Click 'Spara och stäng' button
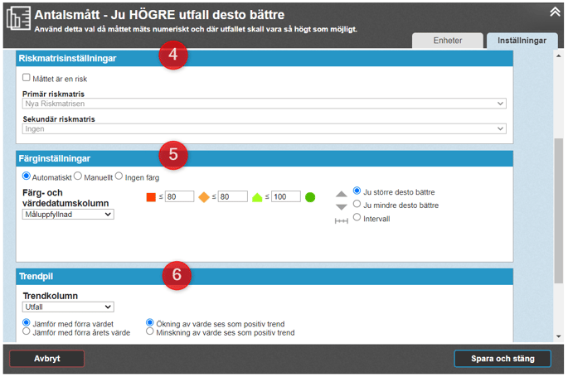 click(x=502, y=359)
